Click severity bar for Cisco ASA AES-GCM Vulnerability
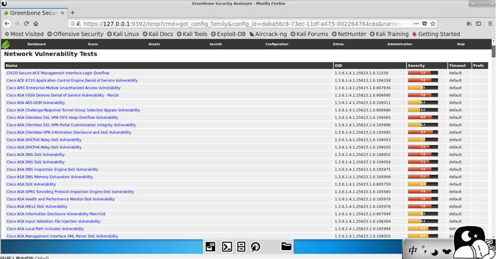This screenshot has height=259, width=496. 423,102
